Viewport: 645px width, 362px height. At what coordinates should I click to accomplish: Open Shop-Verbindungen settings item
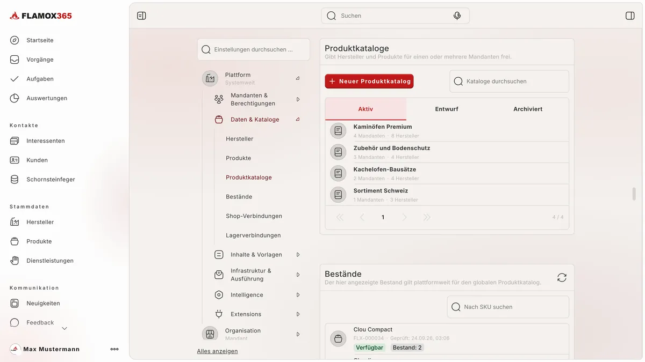click(254, 216)
